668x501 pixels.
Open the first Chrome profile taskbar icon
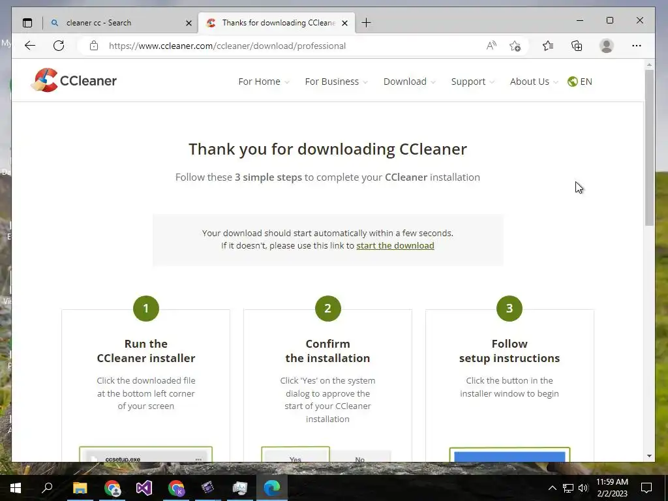(x=112, y=488)
